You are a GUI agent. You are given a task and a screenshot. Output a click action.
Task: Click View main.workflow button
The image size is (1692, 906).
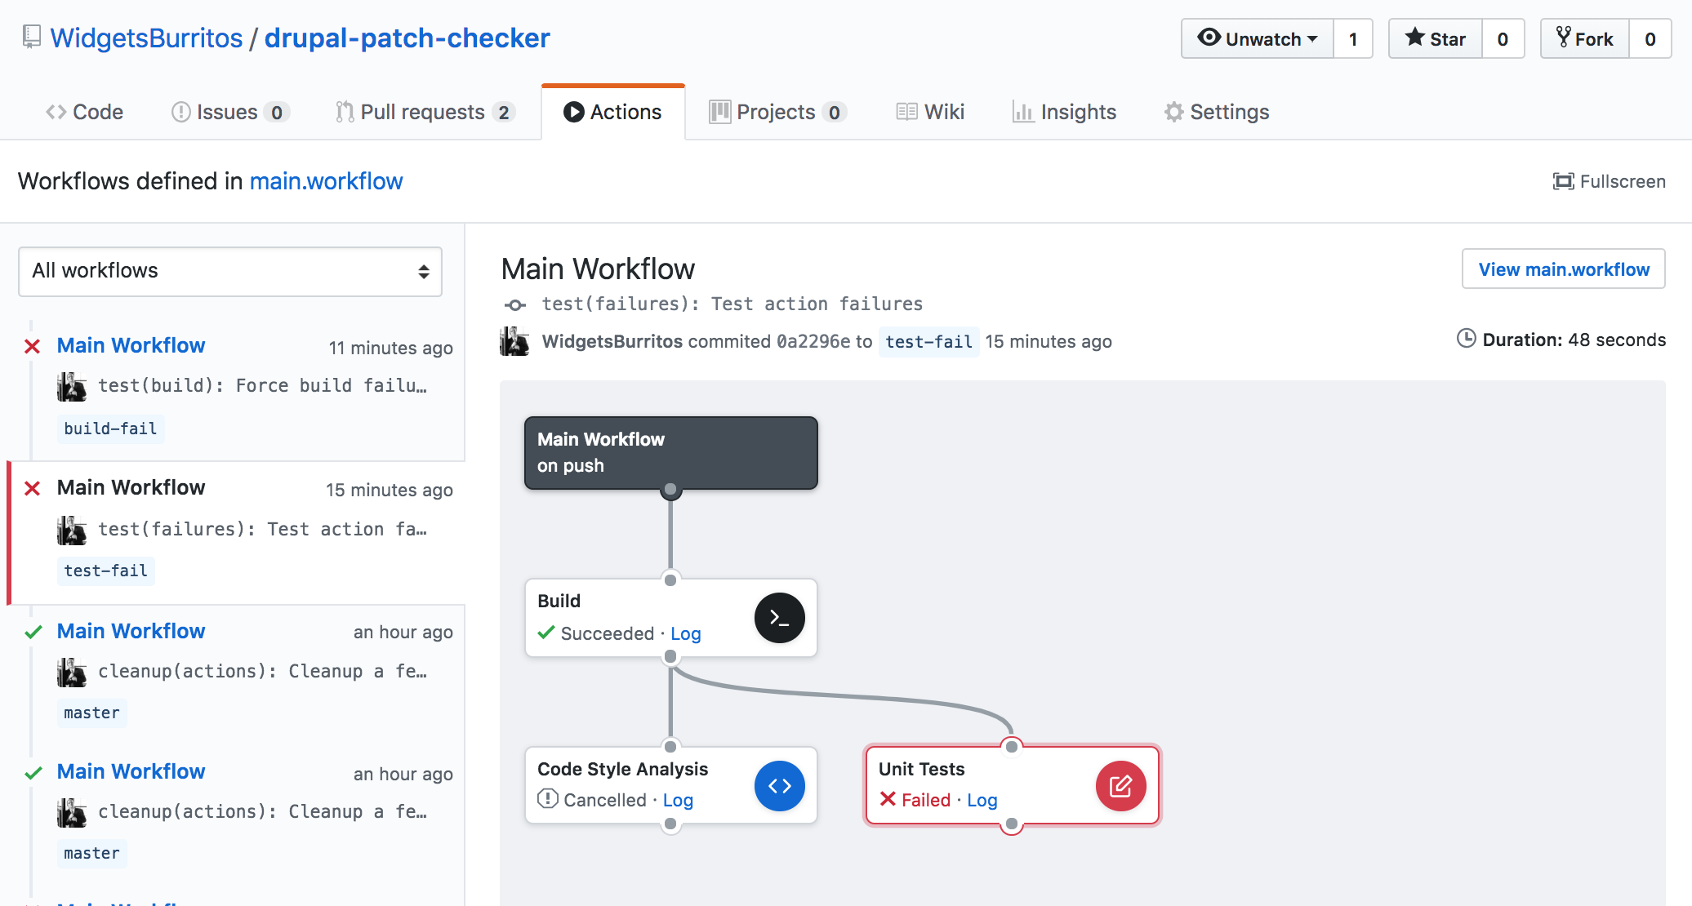pos(1563,268)
